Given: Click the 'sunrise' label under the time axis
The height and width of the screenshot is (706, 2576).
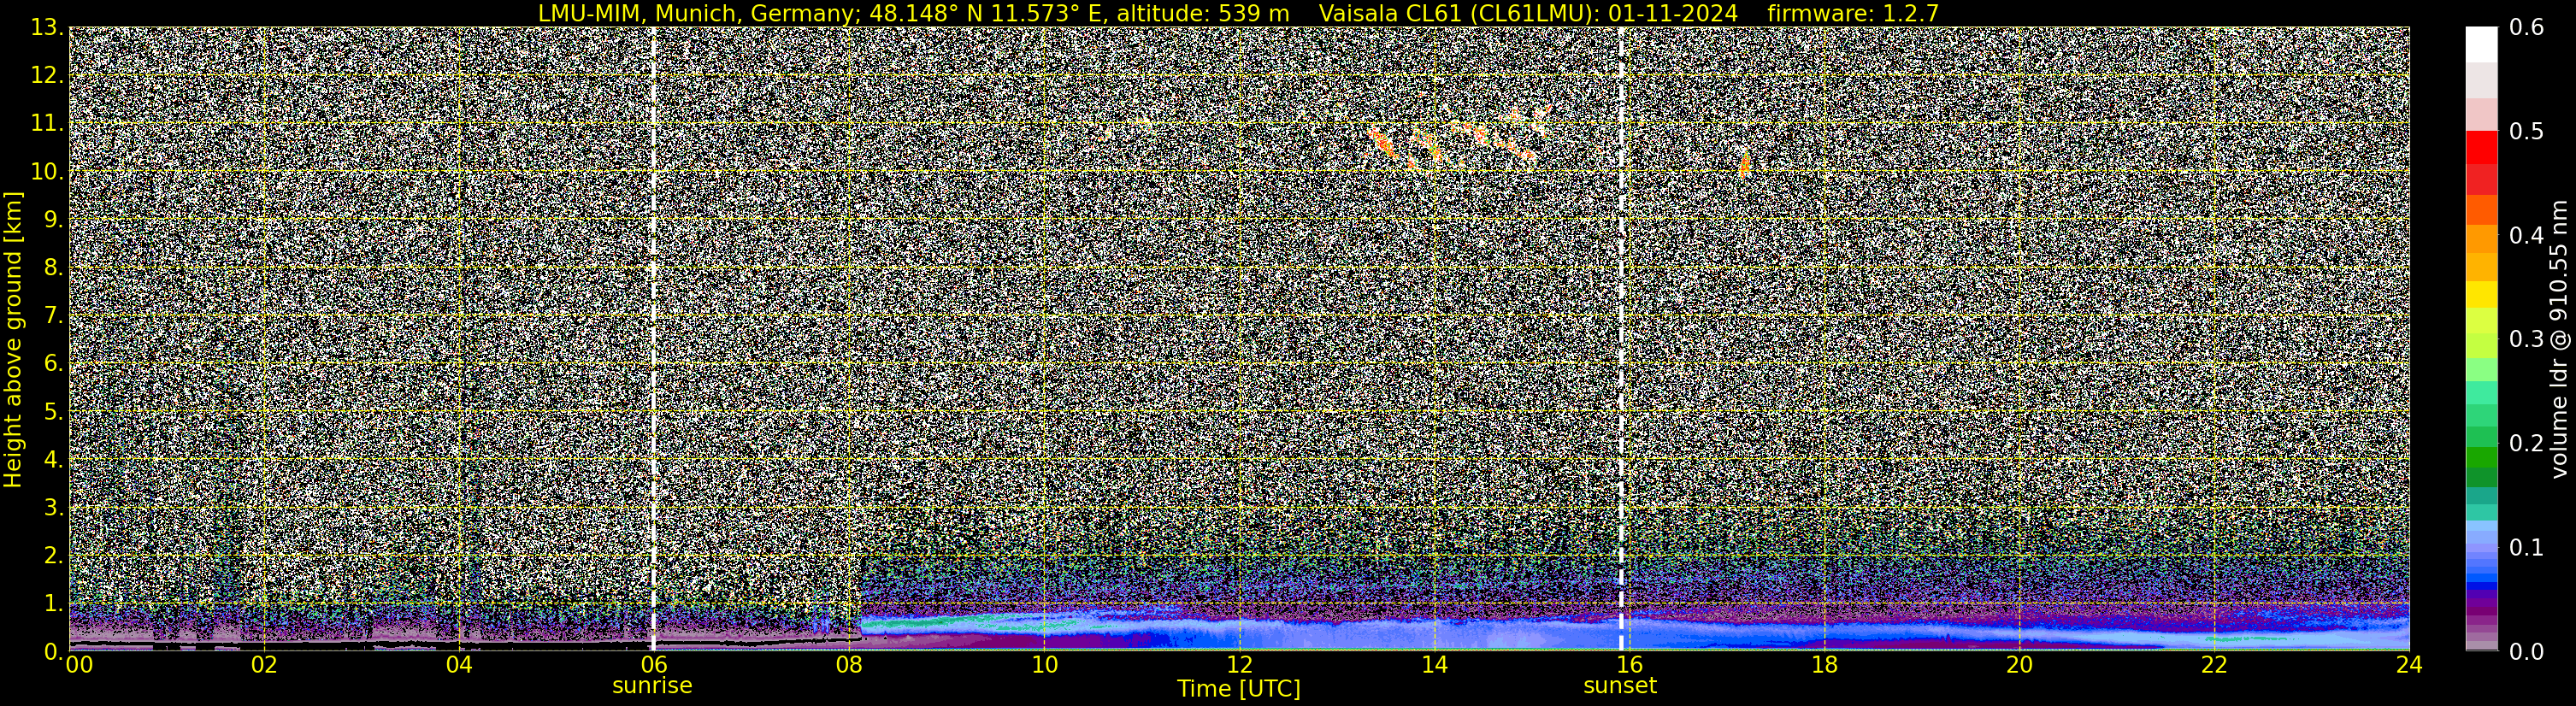Looking at the screenshot, I should click(652, 686).
